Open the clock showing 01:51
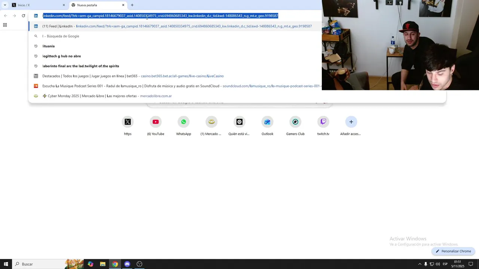 (457, 264)
